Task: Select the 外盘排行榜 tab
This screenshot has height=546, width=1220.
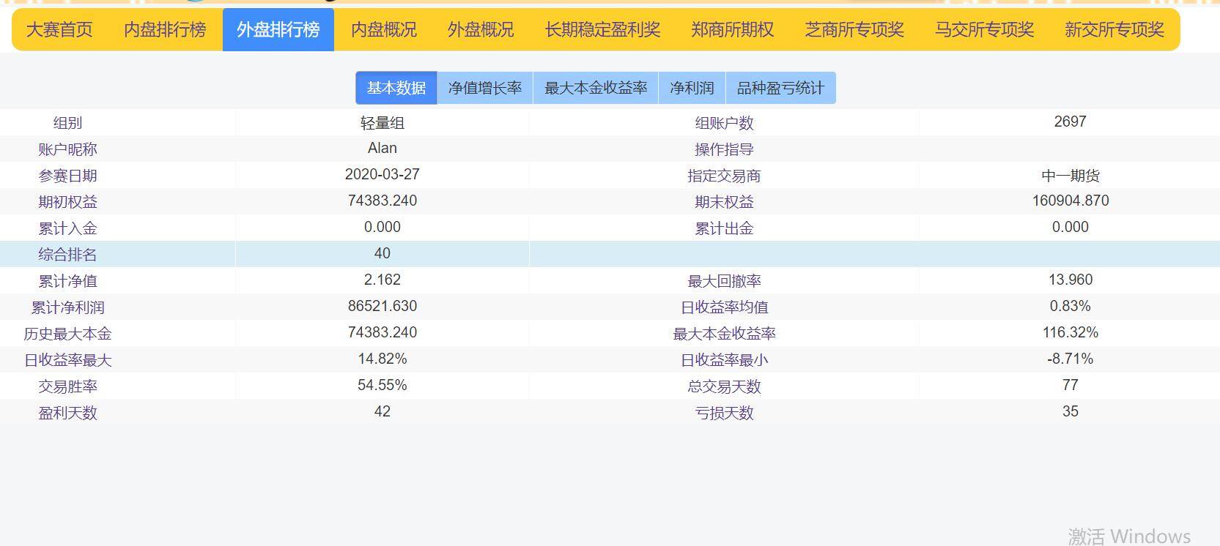Action: coord(278,30)
